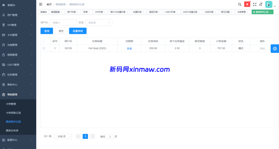This screenshot has height=149, width=279.
Task: Close the VIP列表 tab
Action: 105,12
